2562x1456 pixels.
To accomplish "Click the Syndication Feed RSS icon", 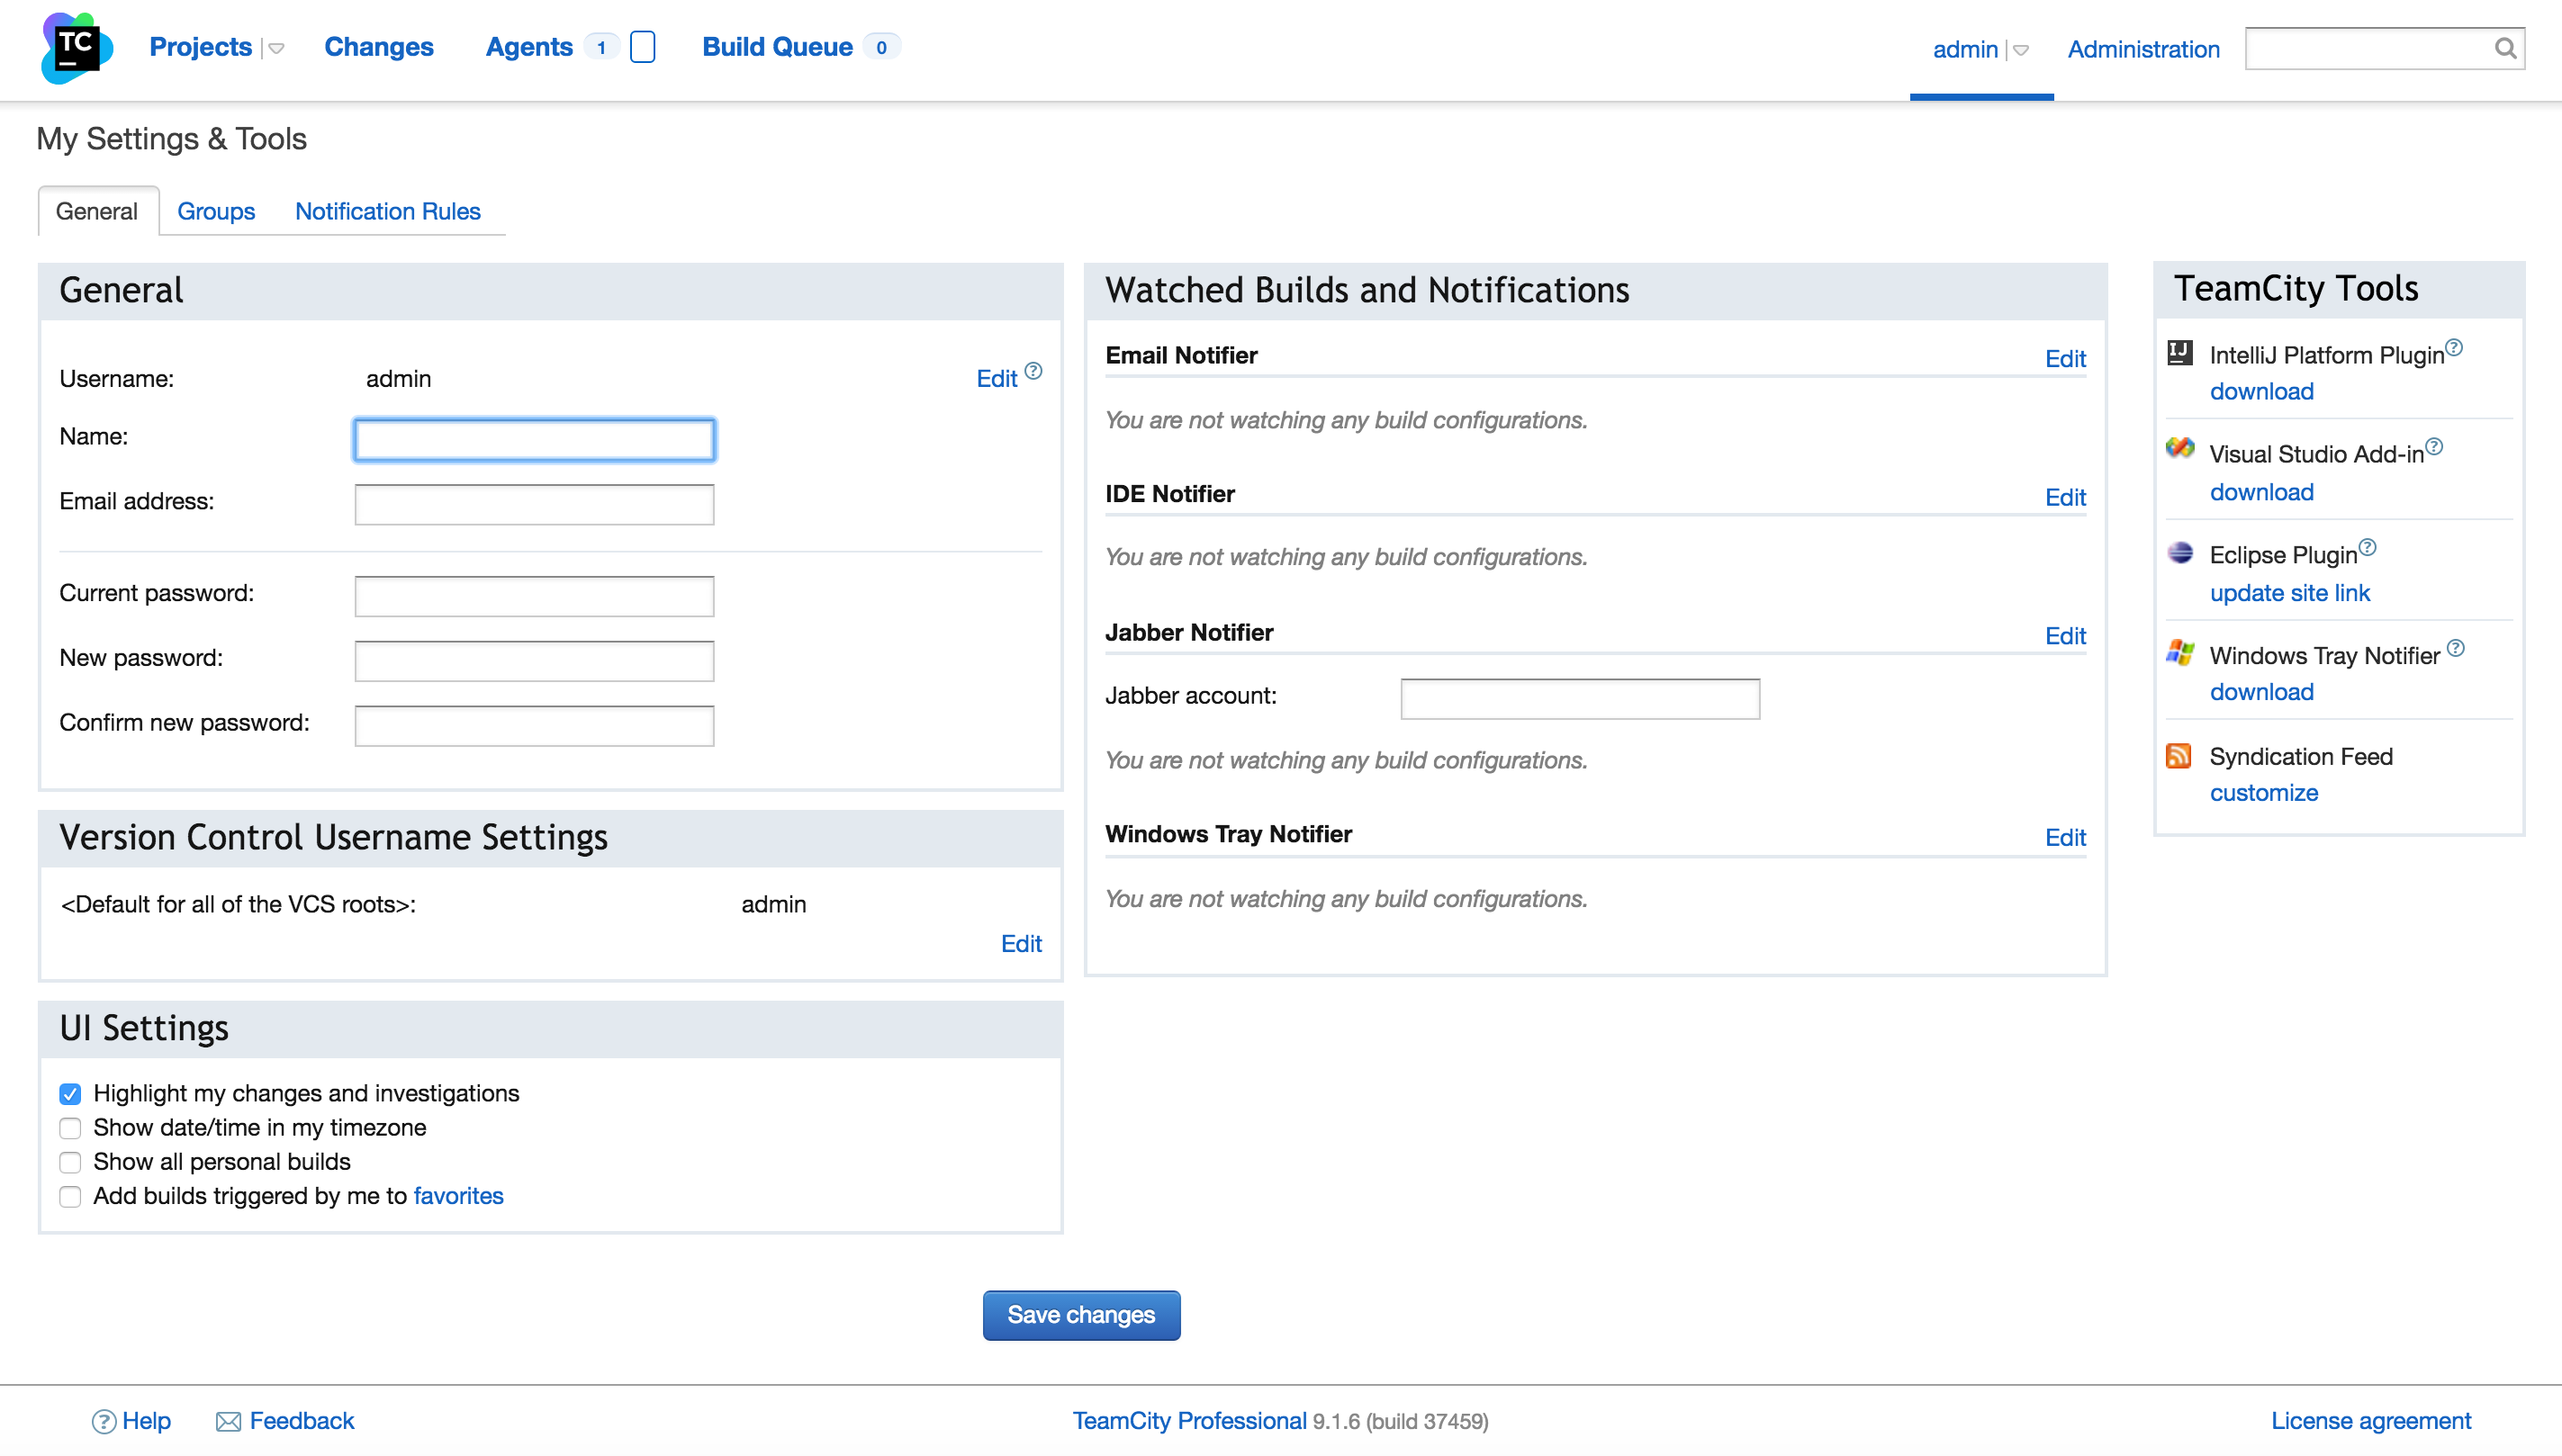I will (x=2179, y=755).
